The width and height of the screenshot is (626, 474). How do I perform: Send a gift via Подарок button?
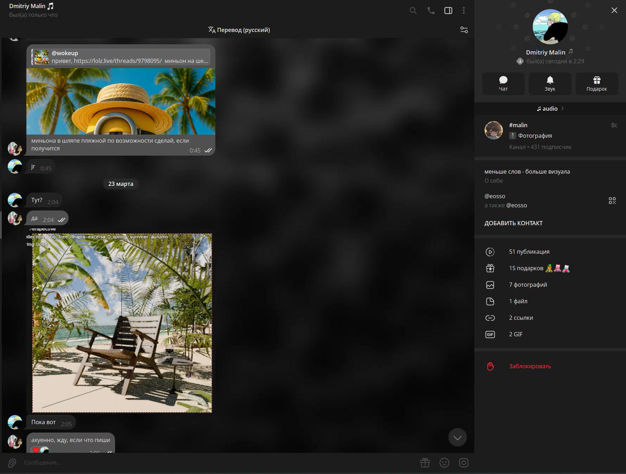coord(596,84)
